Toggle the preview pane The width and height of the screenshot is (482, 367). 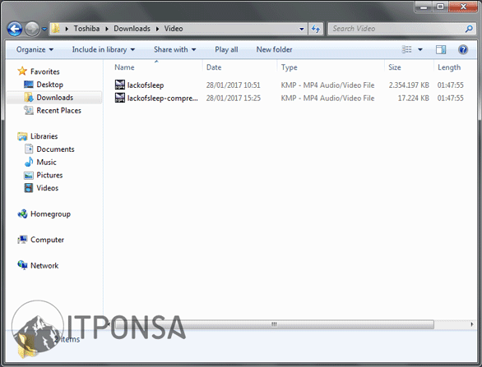pyautogui.click(x=441, y=49)
